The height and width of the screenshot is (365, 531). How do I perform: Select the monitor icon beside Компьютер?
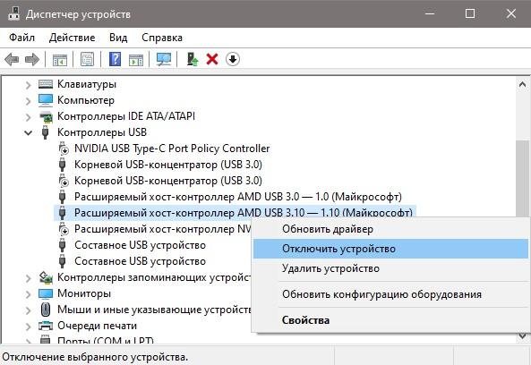tap(46, 100)
